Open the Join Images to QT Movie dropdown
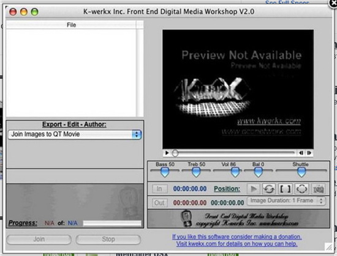This screenshot has height=256, width=337. 75,134
